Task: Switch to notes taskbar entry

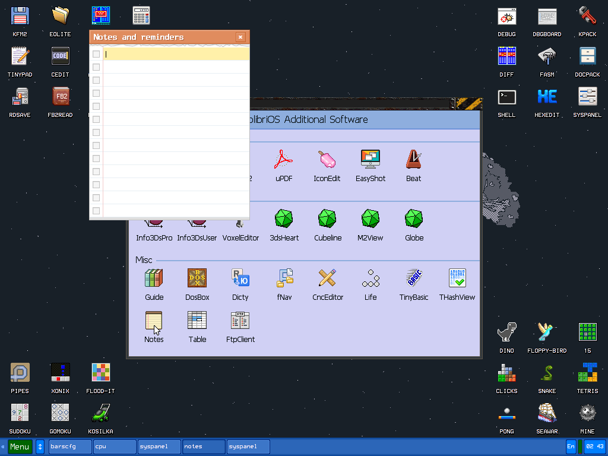Action: (204, 446)
